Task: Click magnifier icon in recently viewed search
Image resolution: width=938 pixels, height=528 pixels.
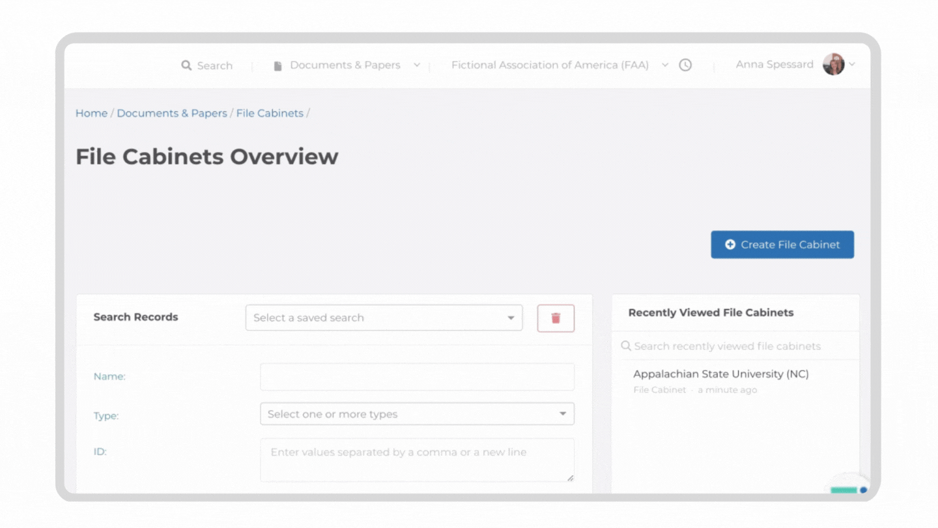Action: [x=626, y=346]
